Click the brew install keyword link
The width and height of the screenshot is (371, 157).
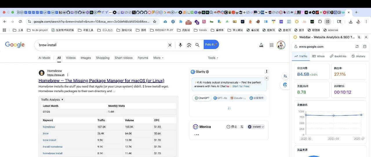coord(50,140)
